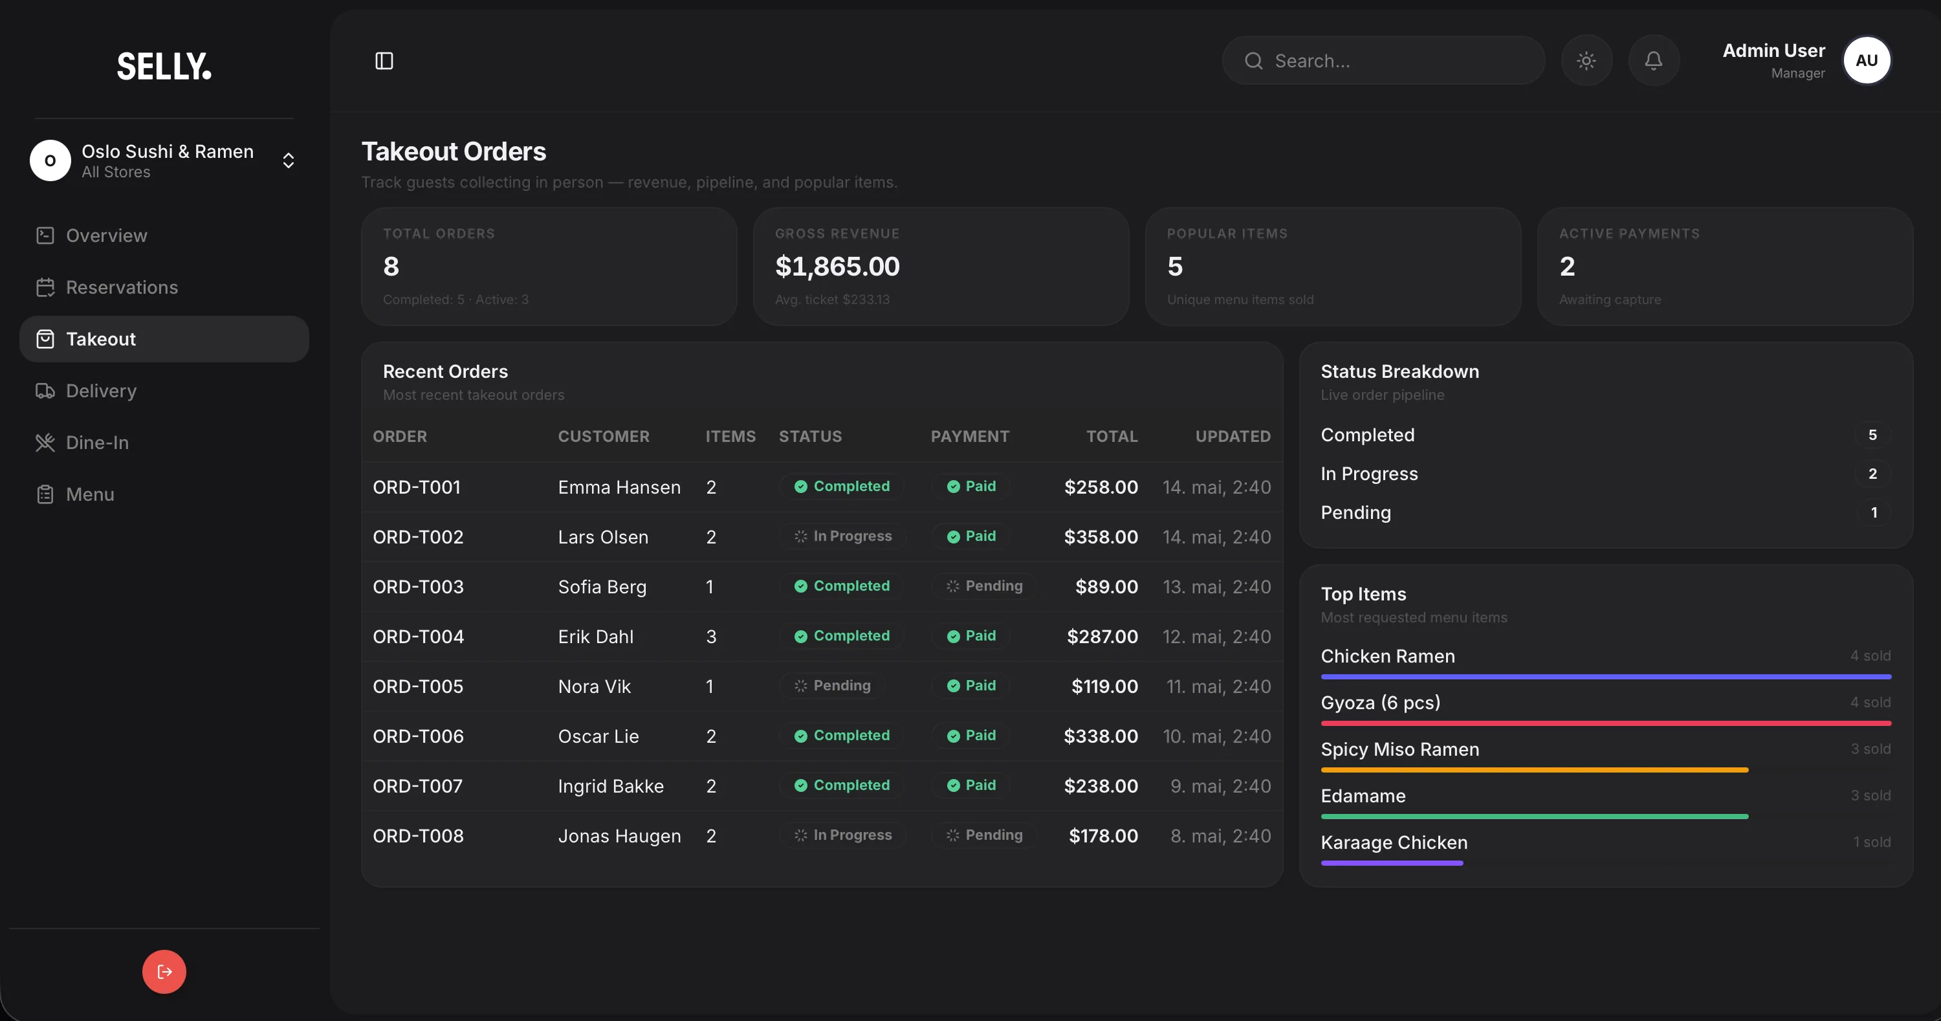Click the Completed status badge for Emma Hansen
Screen dimensions: 1941x1021
click(x=842, y=487)
